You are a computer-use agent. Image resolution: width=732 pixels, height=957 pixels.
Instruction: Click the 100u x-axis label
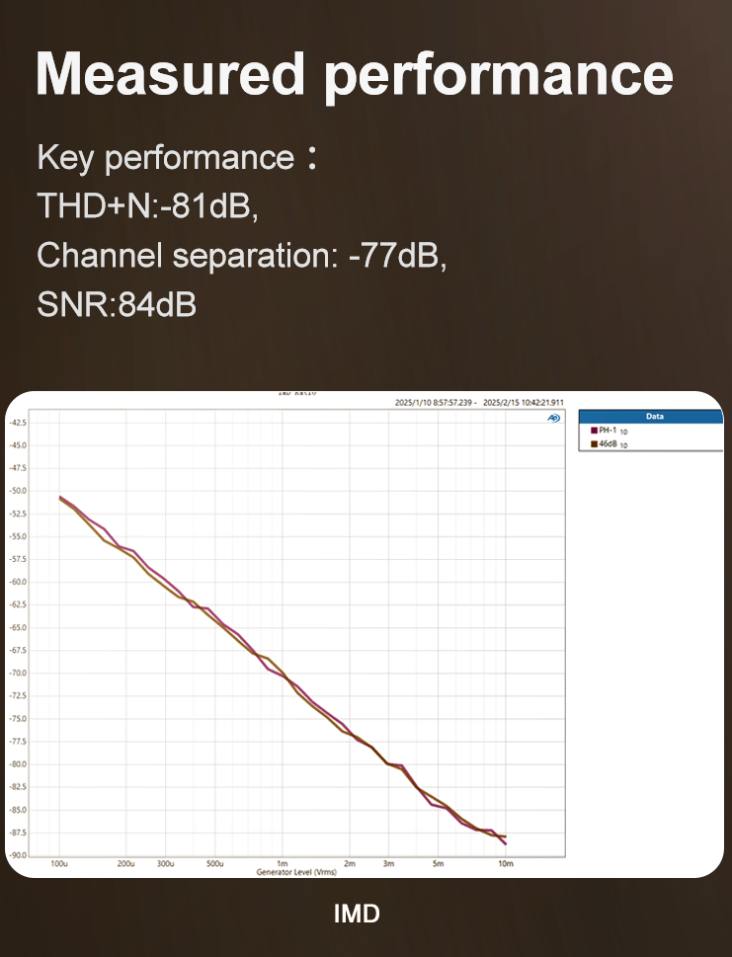(59, 863)
